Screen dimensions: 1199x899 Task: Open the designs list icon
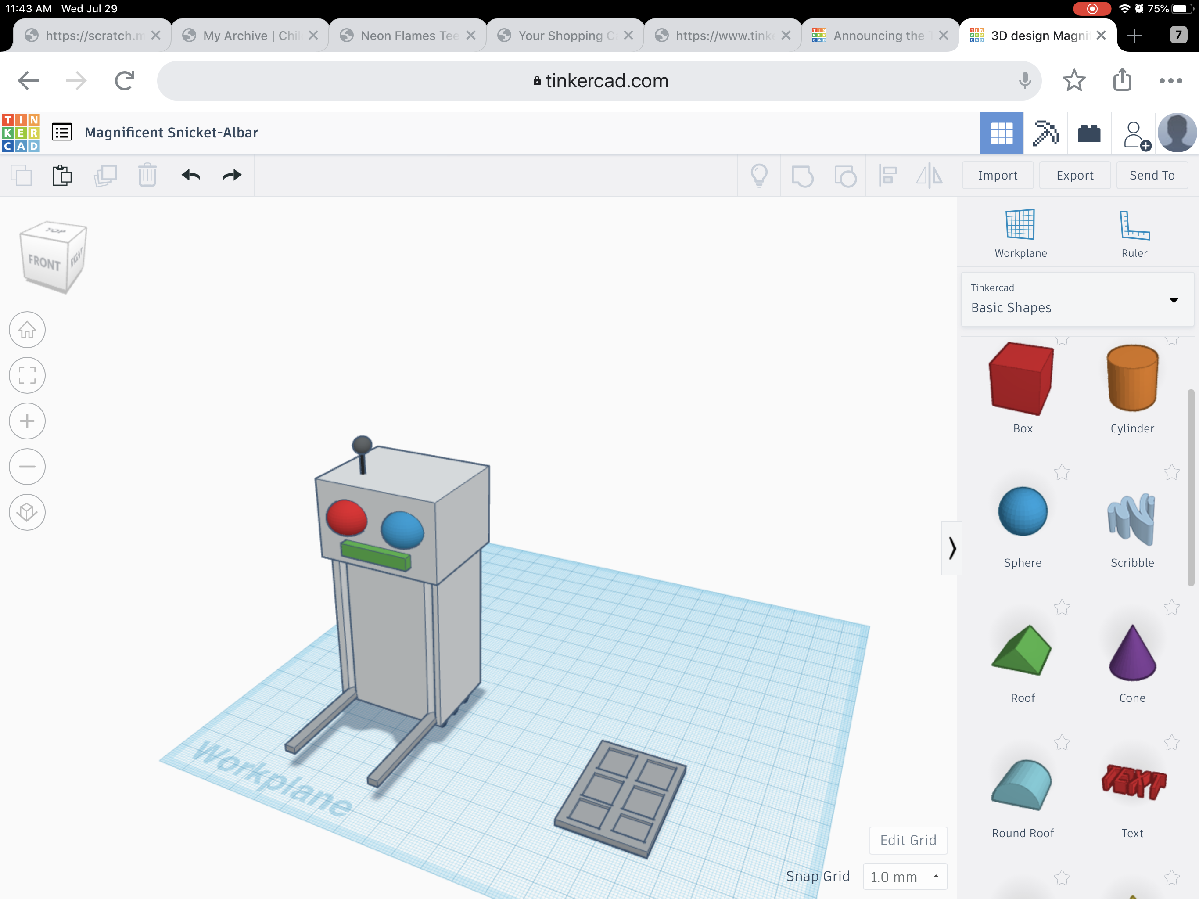coord(62,132)
